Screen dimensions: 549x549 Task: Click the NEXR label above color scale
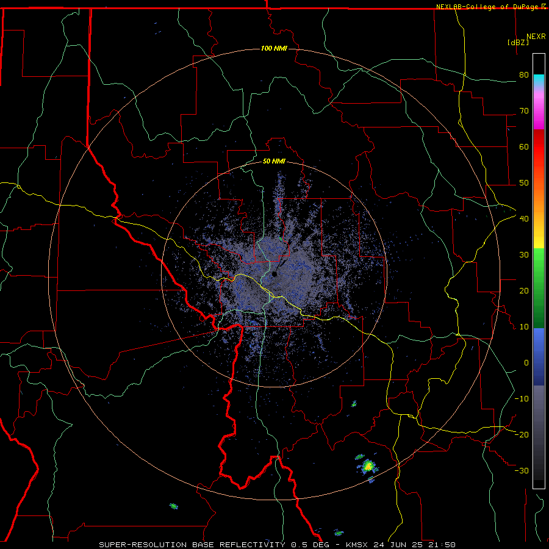pos(536,37)
